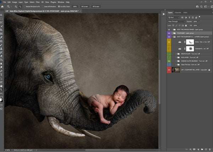Hide the CHEESE CLOTH BLANKIE layer group
The width and height of the screenshot is (213, 152).
(x=169, y=61)
